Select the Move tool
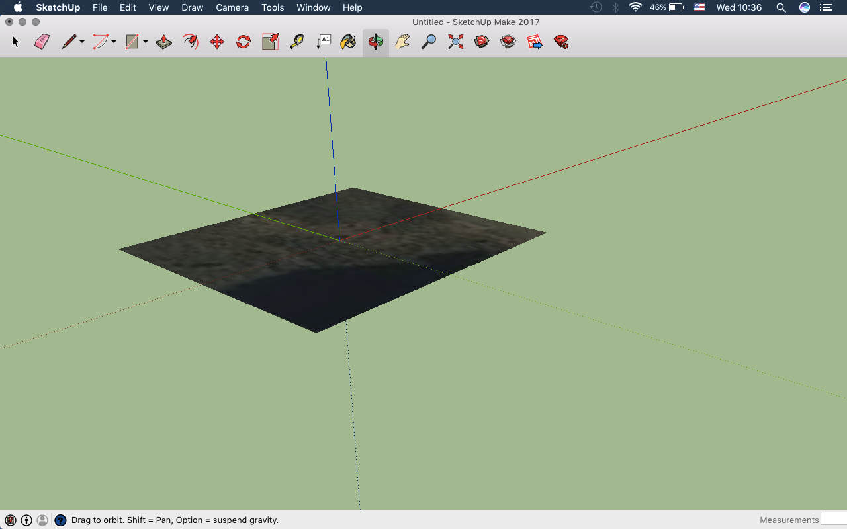Viewport: 847px width, 529px height. click(x=216, y=41)
